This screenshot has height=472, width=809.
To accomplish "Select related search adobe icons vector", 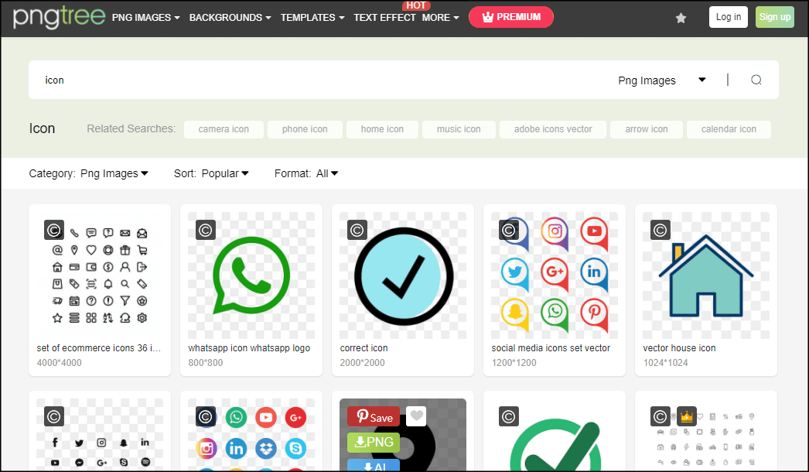I will click(x=553, y=129).
